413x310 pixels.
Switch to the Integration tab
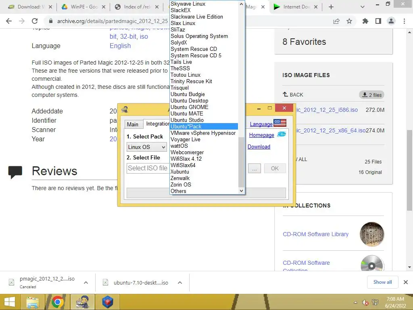[x=158, y=124]
